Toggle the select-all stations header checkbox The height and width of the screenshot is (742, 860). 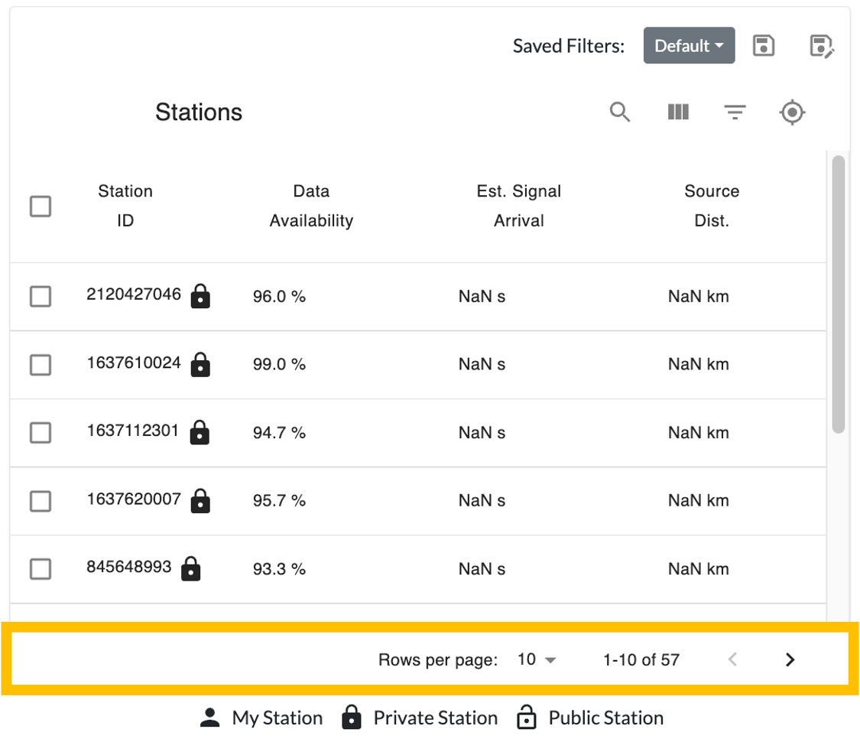pyautogui.click(x=41, y=207)
